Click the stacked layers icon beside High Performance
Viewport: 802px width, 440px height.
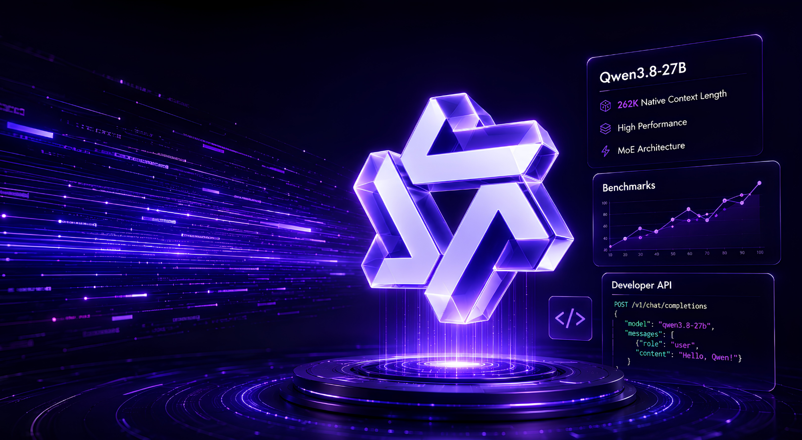(605, 128)
